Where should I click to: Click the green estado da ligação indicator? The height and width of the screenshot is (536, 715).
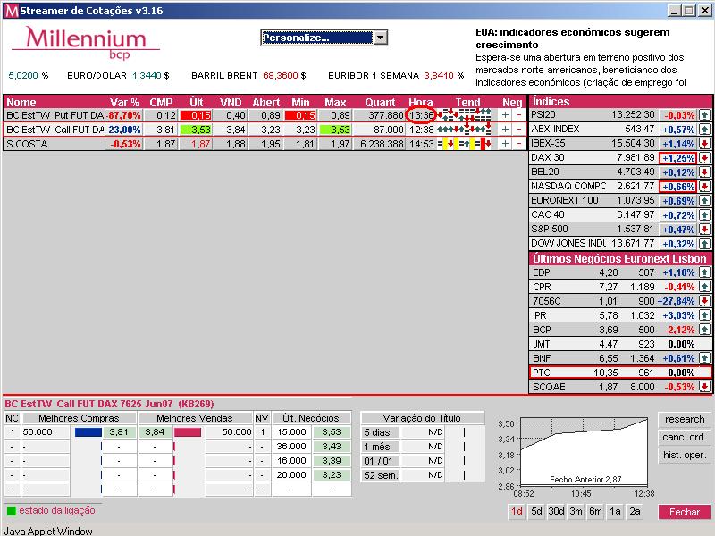coord(11,510)
